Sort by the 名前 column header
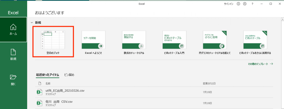284x109 pixels. pos(48,84)
